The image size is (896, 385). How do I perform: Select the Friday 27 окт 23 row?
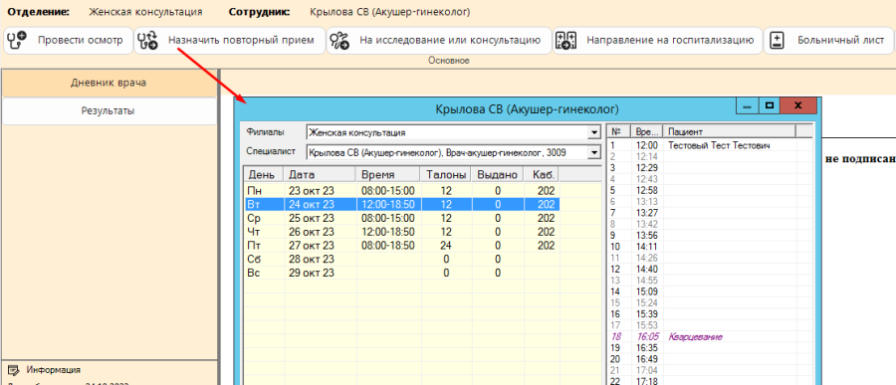coord(401,246)
